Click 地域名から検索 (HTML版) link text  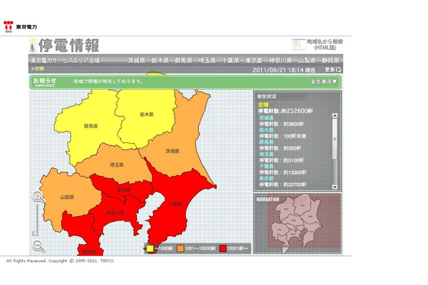(325, 45)
